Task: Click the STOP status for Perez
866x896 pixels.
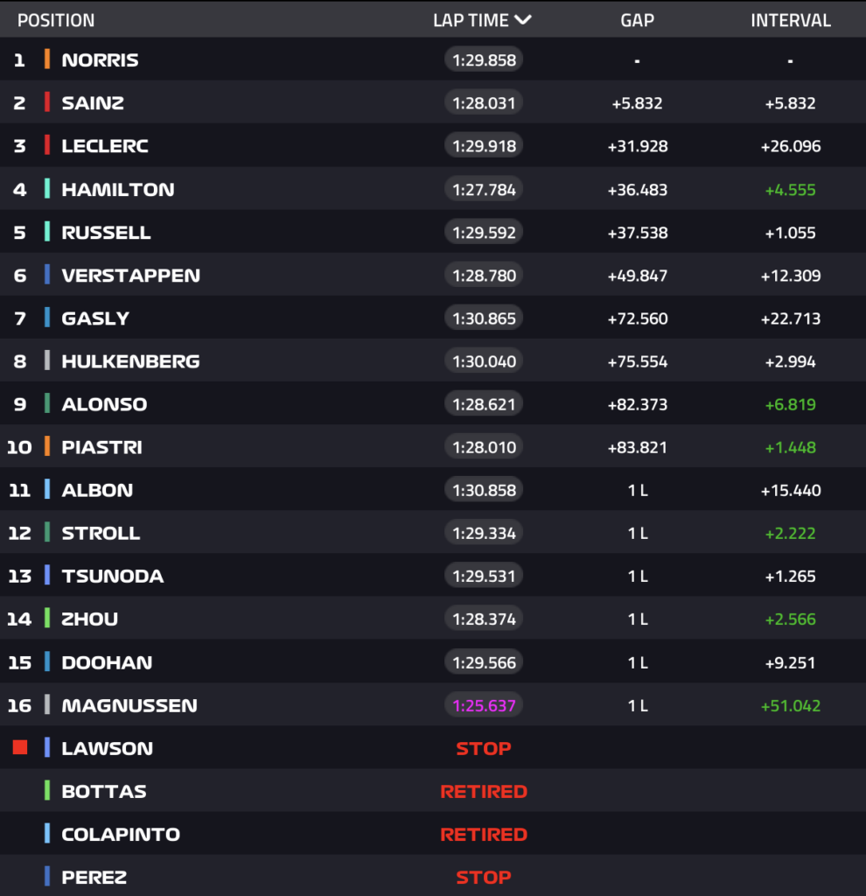Action: [x=484, y=877]
